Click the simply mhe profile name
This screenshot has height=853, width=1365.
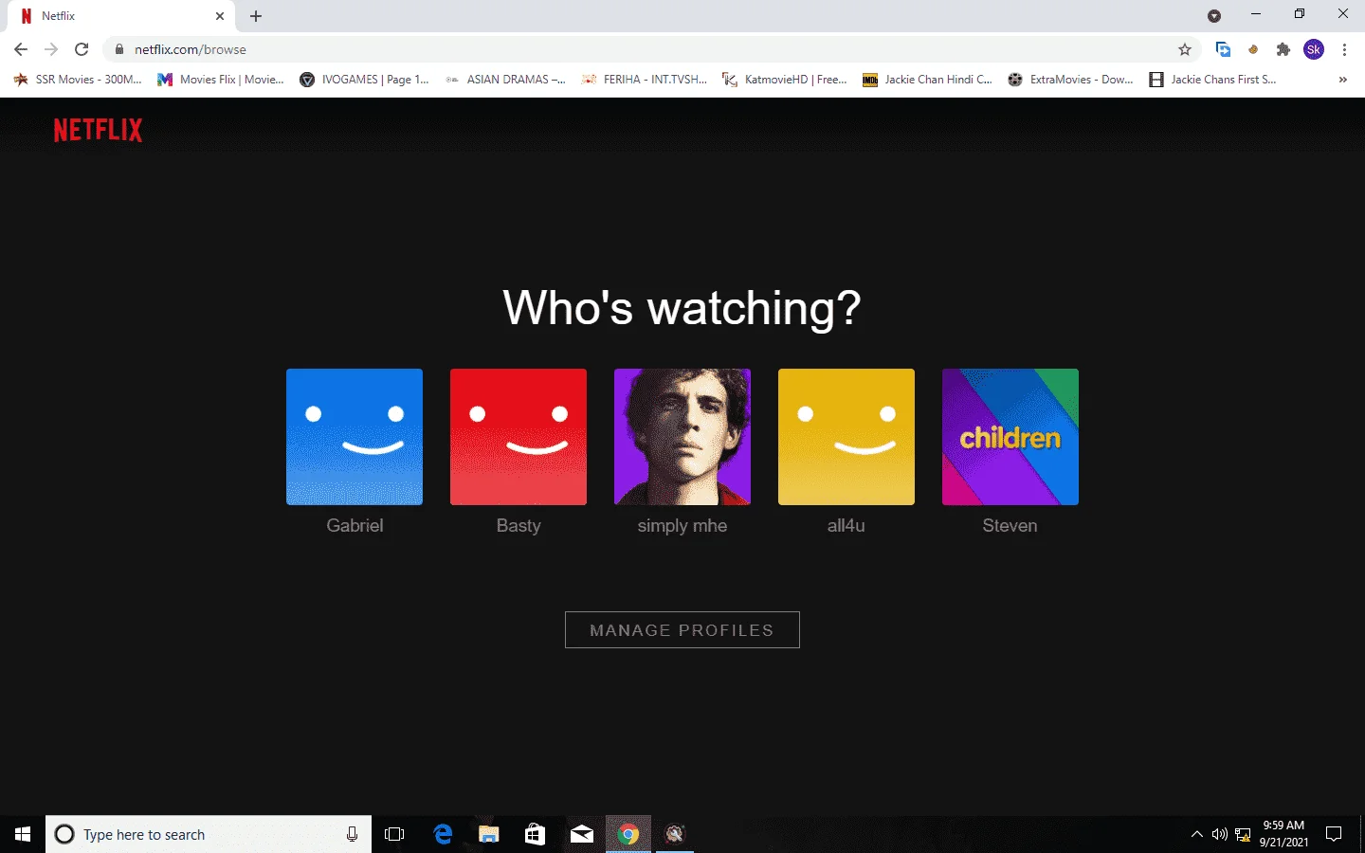tap(682, 526)
